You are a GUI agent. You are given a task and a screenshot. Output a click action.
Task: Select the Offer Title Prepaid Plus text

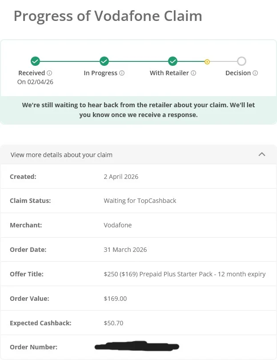coord(185,274)
